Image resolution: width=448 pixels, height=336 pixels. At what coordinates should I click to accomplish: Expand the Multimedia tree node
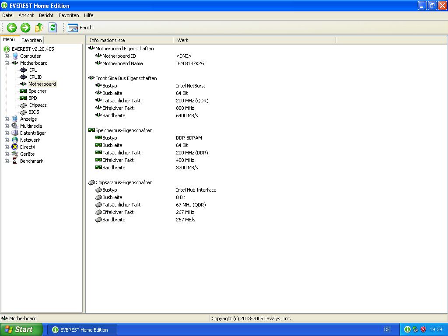(x=7, y=126)
